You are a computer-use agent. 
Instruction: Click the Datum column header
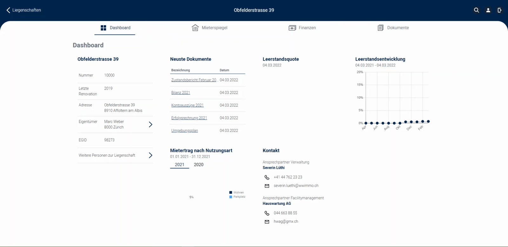click(x=224, y=70)
